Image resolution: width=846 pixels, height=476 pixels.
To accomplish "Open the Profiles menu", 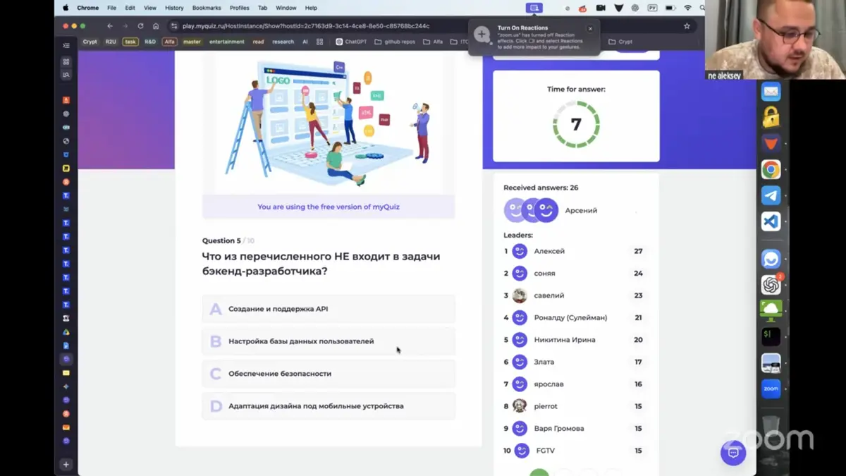I will tap(240, 8).
